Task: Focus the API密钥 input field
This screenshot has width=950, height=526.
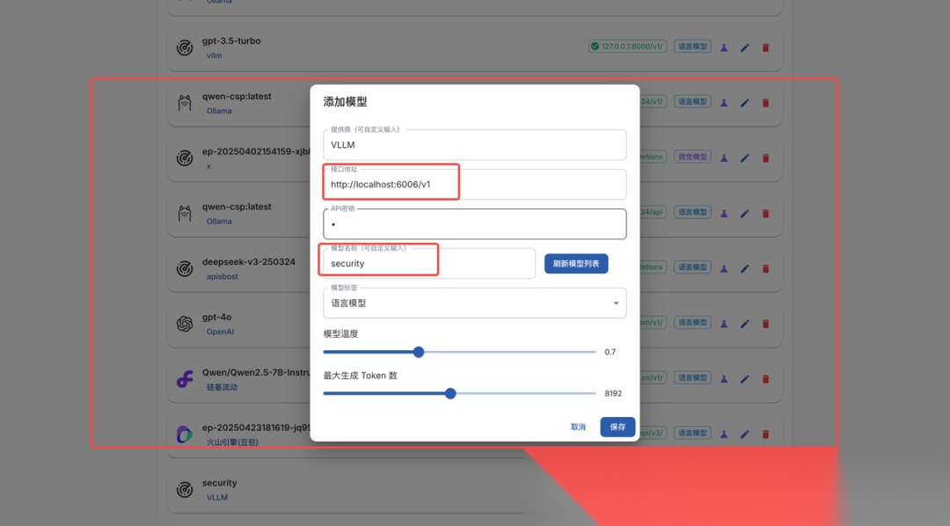Action: pyautogui.click(x=474, y=224)
